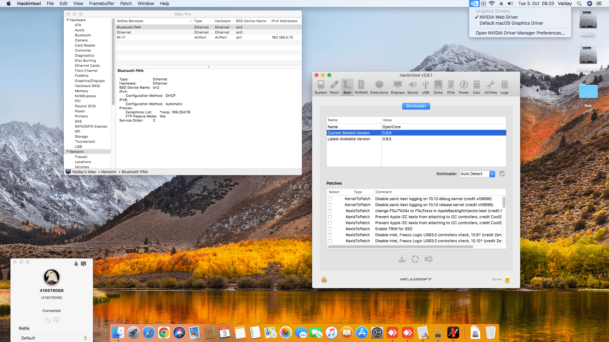The height and width of the screenshot is (342, 609).
Task: Check the debug kernel panic kext logging patch
Action: [x=330, y=199]
